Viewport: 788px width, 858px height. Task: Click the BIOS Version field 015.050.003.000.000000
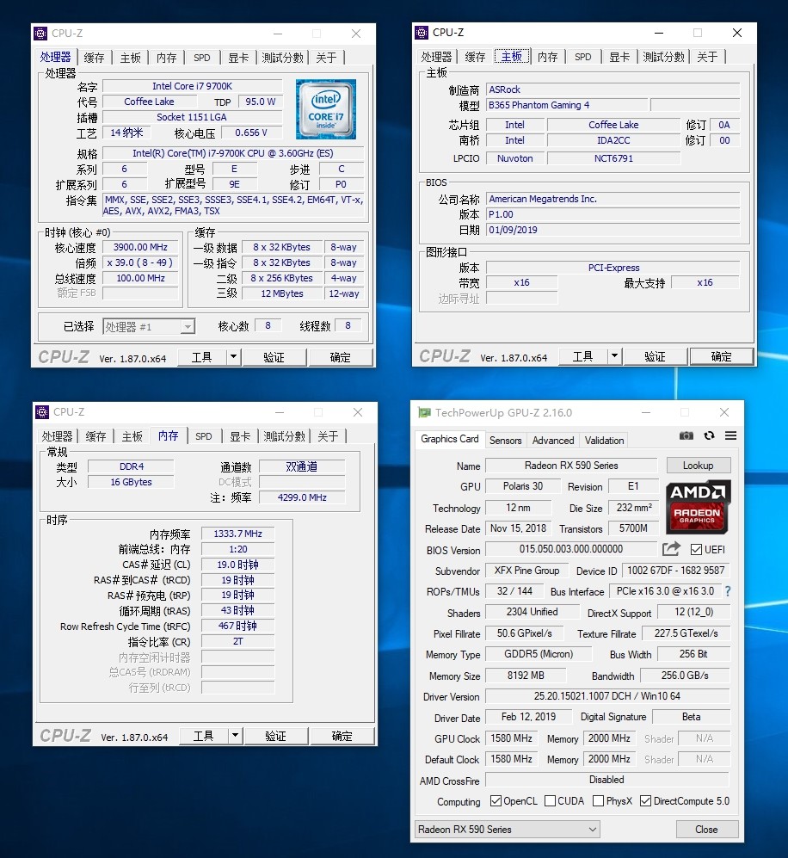(571, 549)
